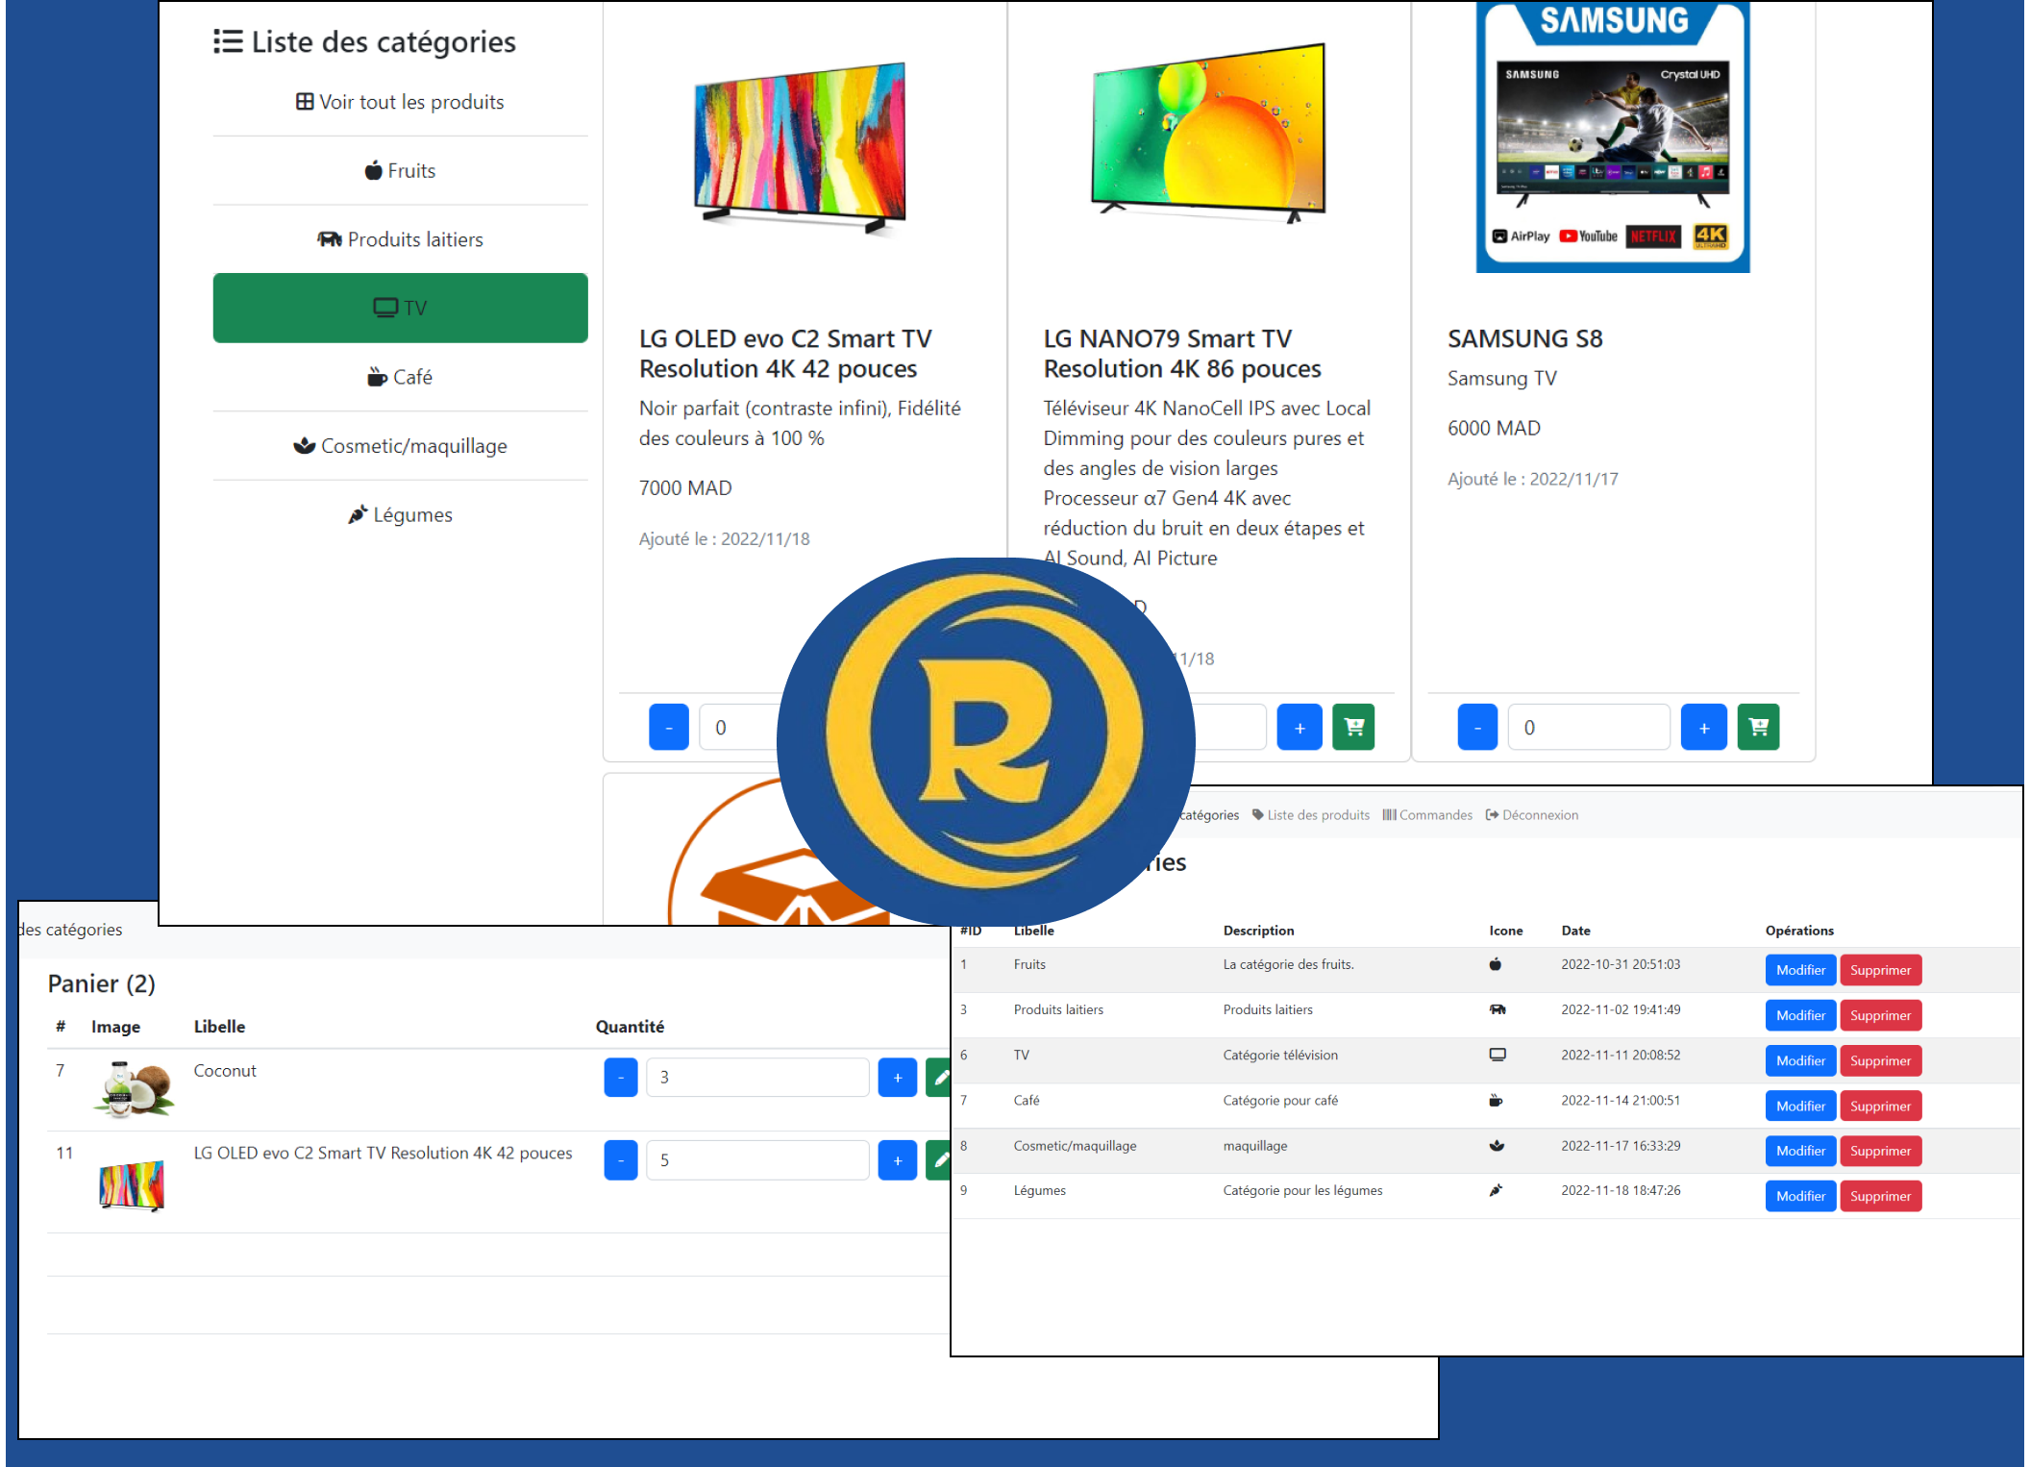Increase quantity for Samsung S8 card
Screen dimensions: 2030x1467
[1703, 727]
